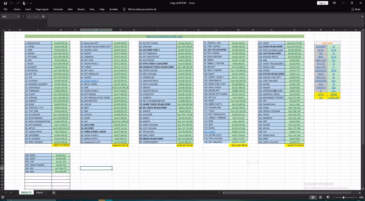Open the Name Box dropdown arrow

coord(18,17)
